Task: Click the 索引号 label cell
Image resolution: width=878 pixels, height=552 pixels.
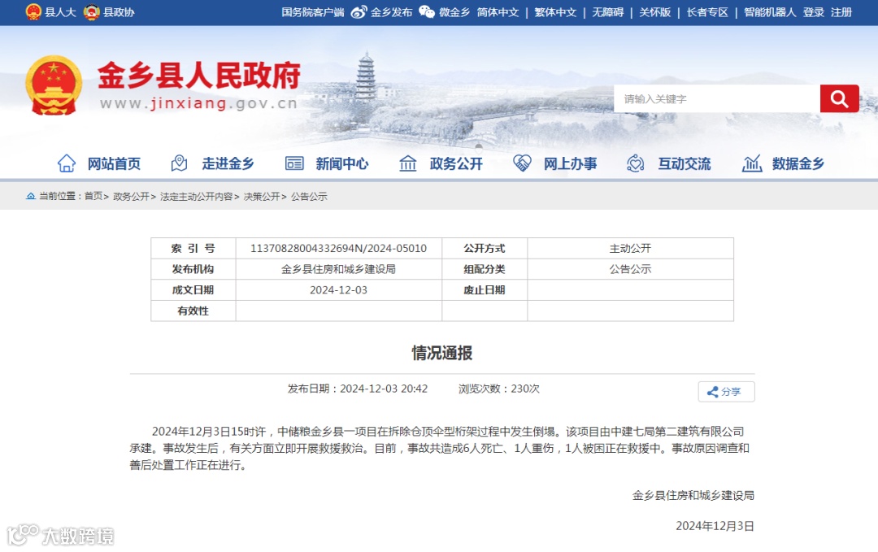Action: point(193,248)
